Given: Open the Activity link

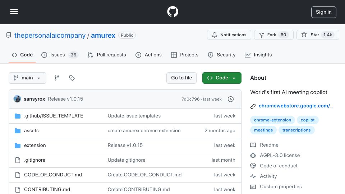Looking at the screenshot, I should point(263,176).
